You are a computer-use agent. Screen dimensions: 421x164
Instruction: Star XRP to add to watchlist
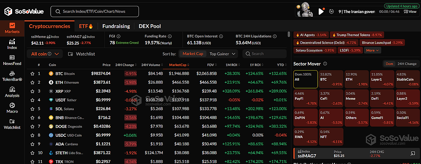click(x=32, y=91)
